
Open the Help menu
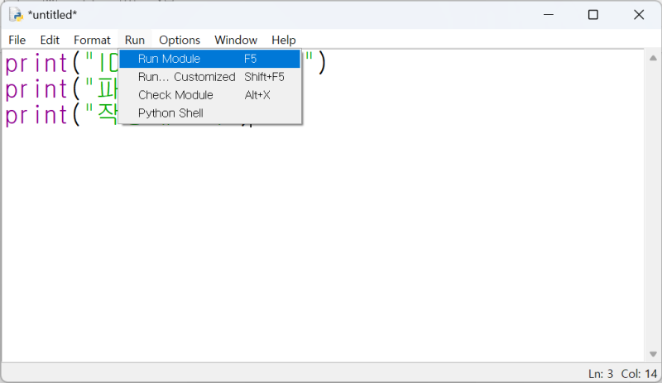coord(283,40)
